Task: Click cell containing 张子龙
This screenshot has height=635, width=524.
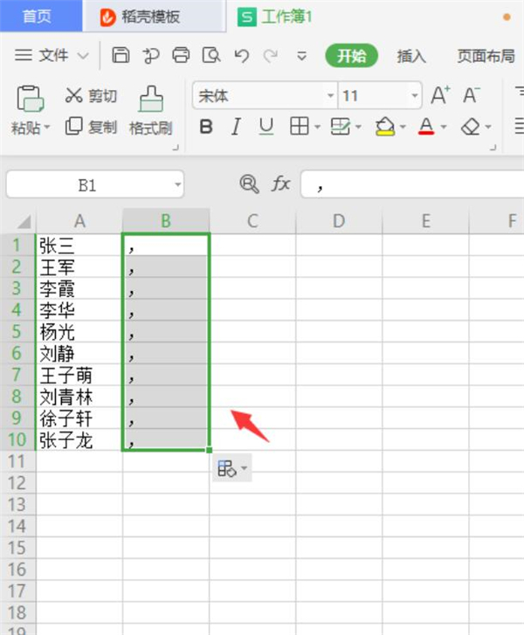Action: pos(79,440)
